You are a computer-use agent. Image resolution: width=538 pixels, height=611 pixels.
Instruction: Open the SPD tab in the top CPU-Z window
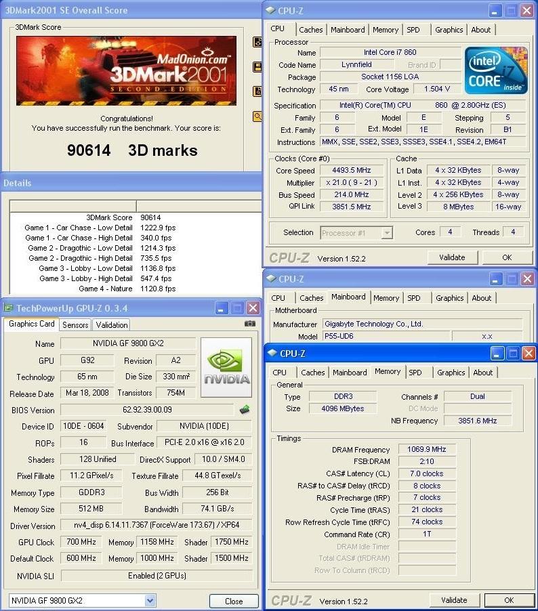(x=413, y=30)
